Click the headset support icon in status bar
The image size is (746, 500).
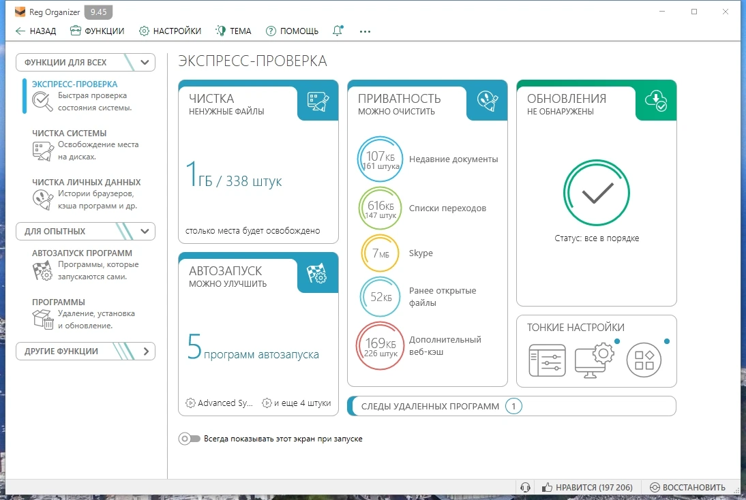(525, 487)
